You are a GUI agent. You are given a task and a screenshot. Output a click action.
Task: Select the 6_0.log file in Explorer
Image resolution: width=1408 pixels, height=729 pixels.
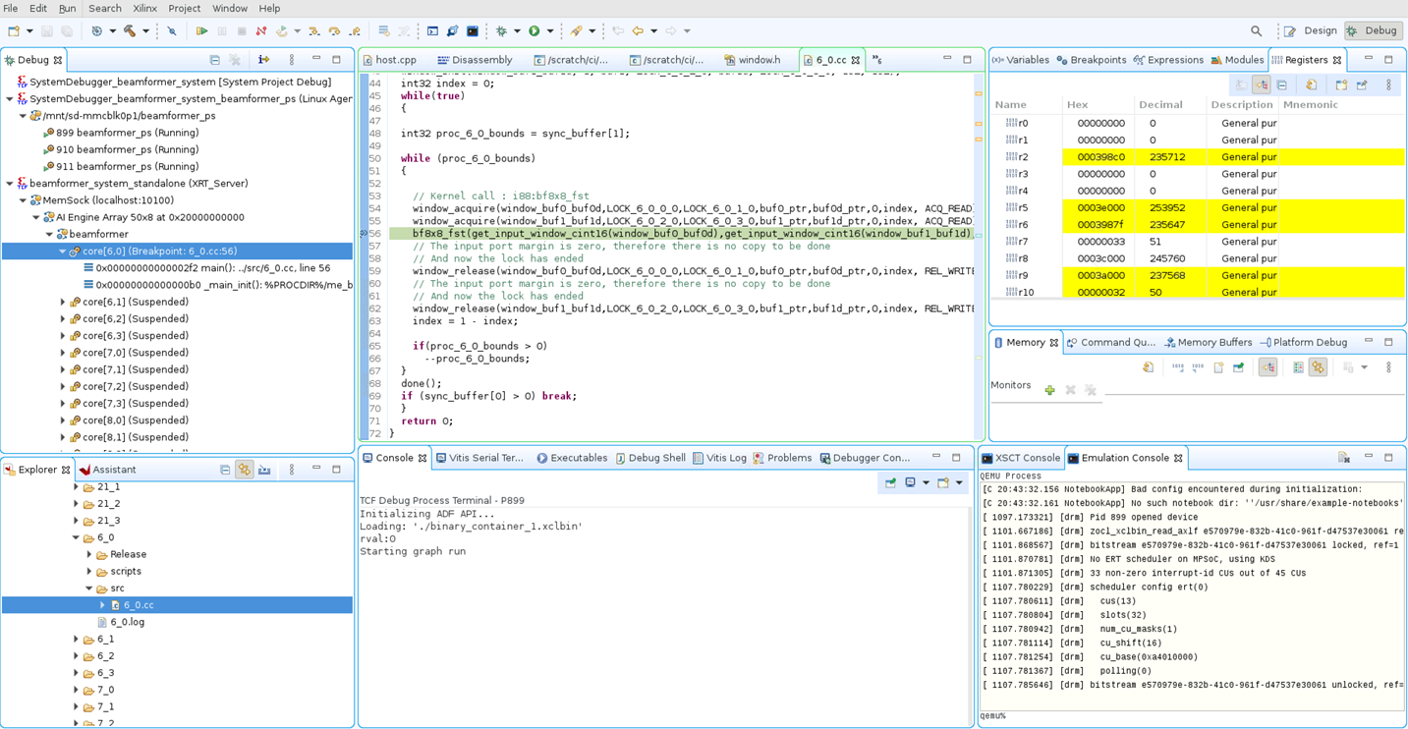(x=127, y=622)
